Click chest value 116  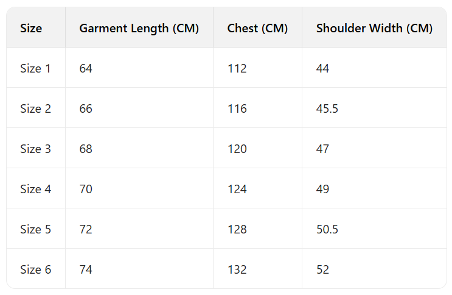click(237, 108)
